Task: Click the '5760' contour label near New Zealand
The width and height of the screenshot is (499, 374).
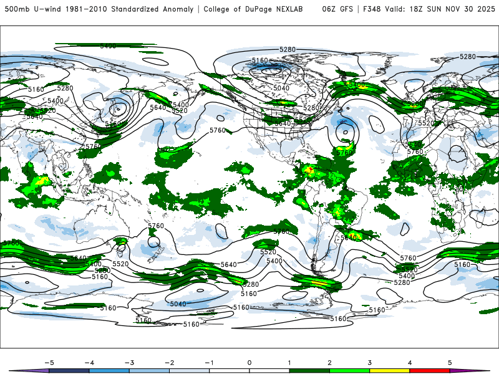Action: tap(156, 226)
